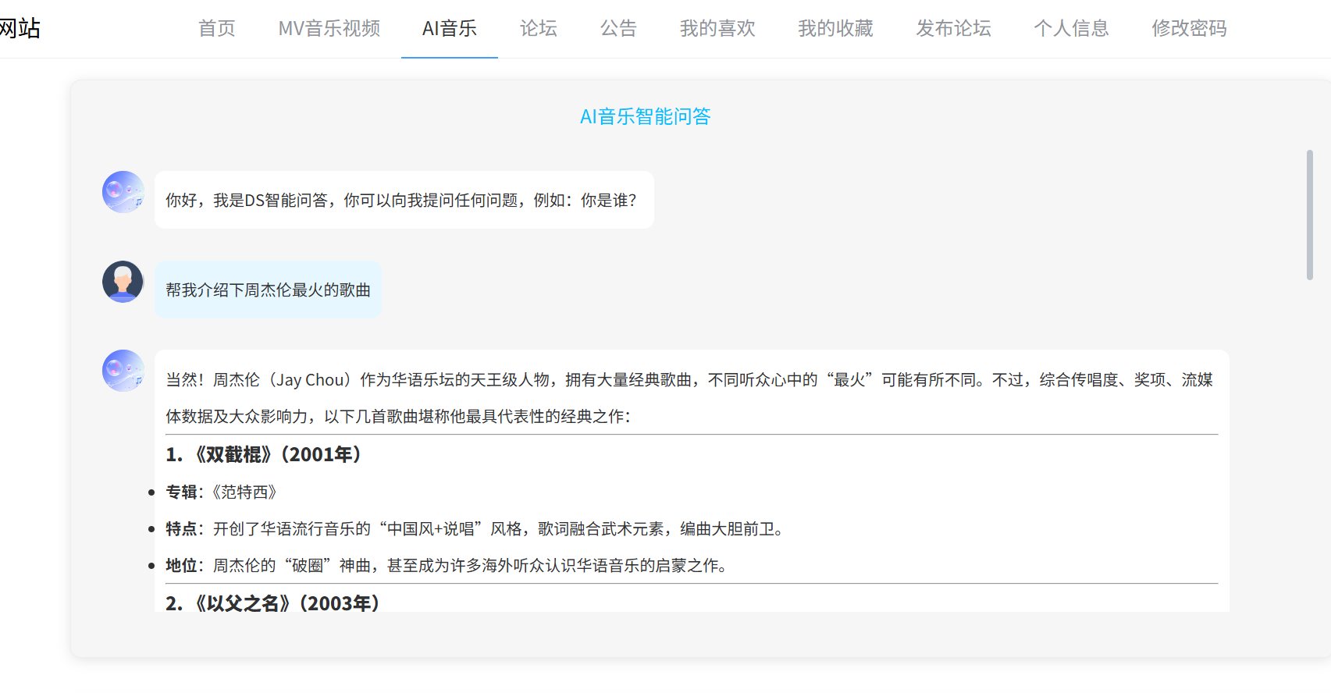Click the chat panel vertical scrollbar
Screen dimensions: 1331x693
coord(1310,215)
